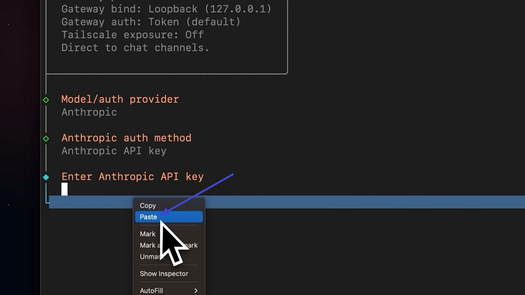This screenshot has height=295, width=525.
Task: Click the 'Anthropic' value under Model/auth provider
Action: [x=89, y=112]
